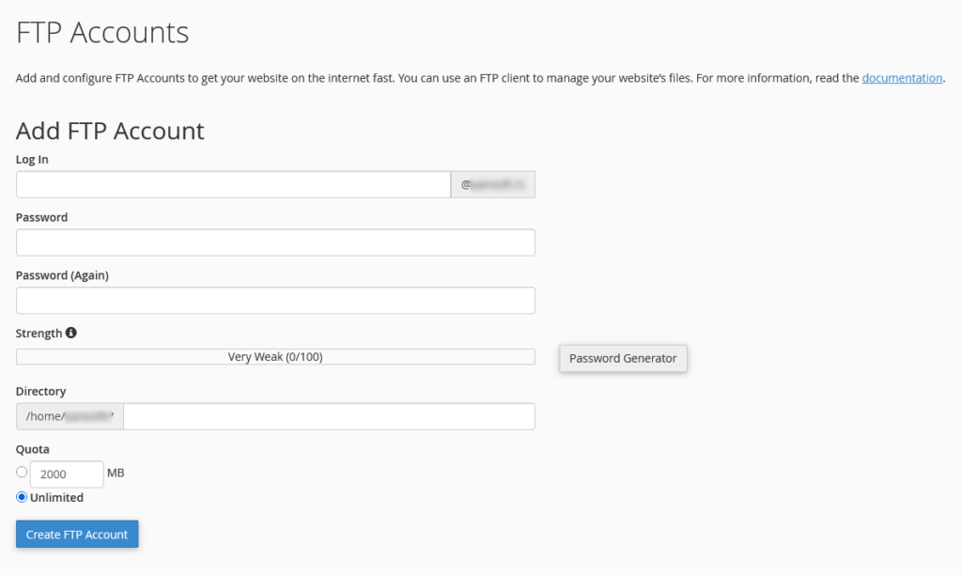This screenshot has width=962, height=575.
Task: Click the quota field showing 2000
Action: click(67, 474)
